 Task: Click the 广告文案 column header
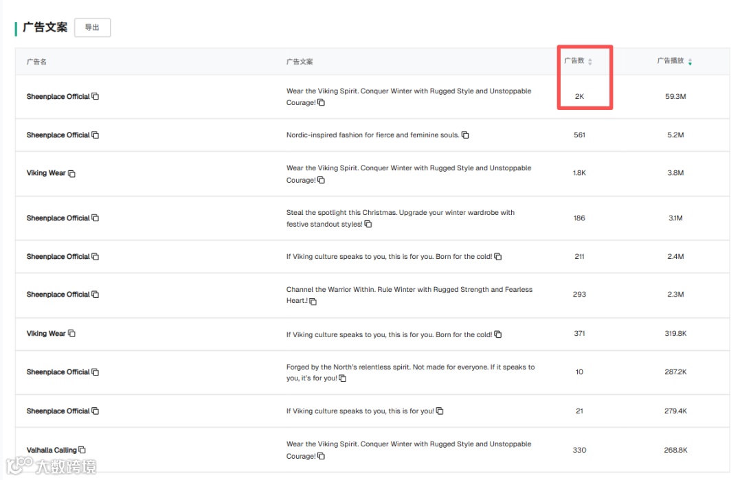(x=300, y=62)
